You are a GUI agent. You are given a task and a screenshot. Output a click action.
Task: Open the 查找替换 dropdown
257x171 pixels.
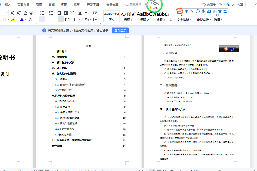(203, 19)
